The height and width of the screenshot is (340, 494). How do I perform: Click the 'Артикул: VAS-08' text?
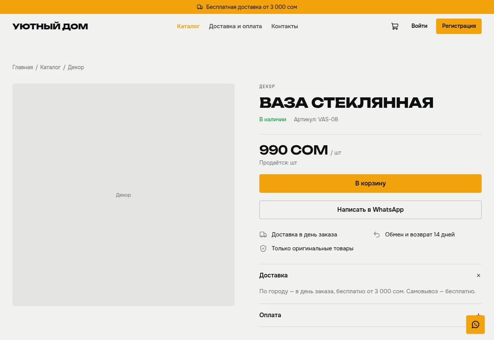tap(316, 119)
